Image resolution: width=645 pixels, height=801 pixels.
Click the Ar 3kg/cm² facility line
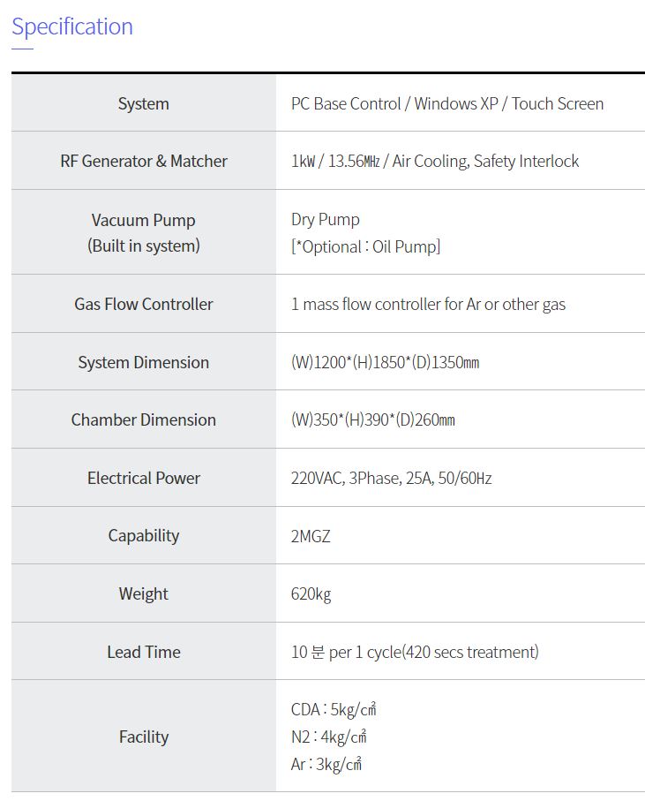326,764
